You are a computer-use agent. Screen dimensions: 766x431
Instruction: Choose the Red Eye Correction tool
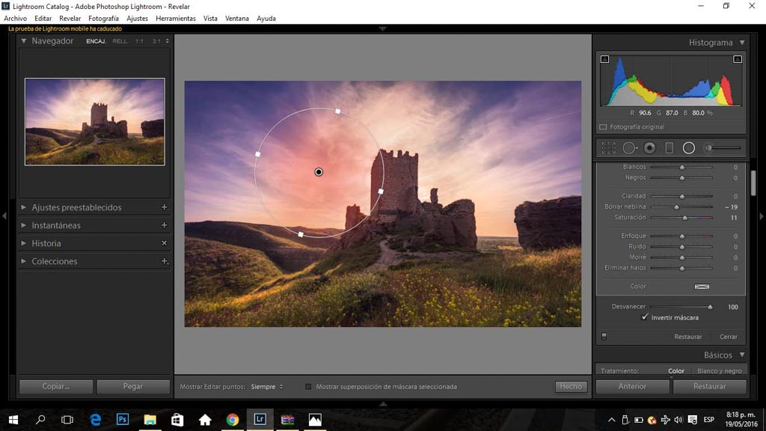[649, 148]
